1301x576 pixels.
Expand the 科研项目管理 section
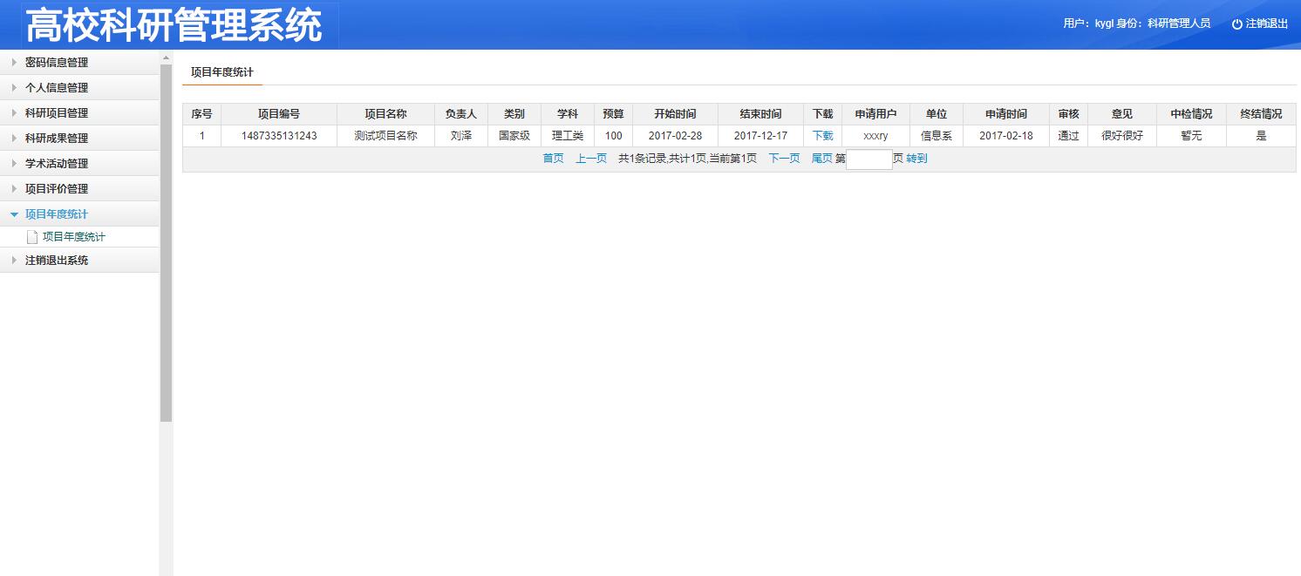[x=57, y=113]
